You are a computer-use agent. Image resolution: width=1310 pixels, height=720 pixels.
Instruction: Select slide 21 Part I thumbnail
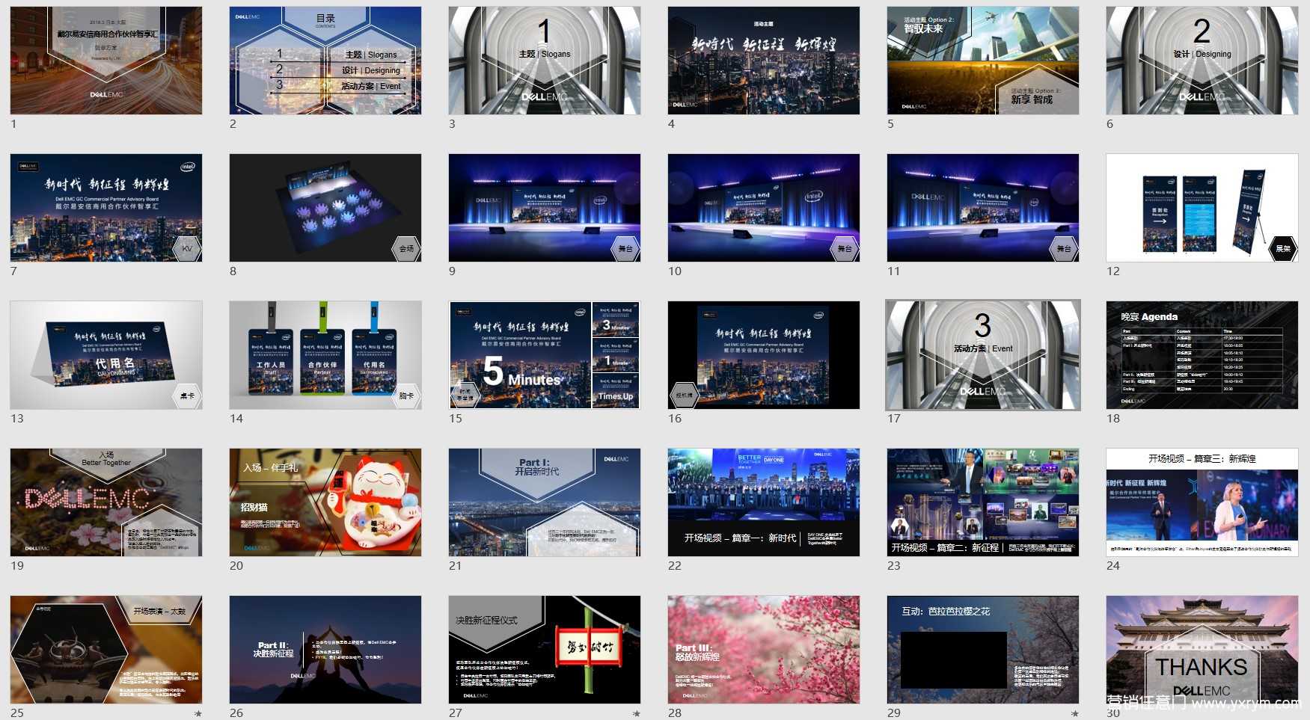[x=545, y=502]
